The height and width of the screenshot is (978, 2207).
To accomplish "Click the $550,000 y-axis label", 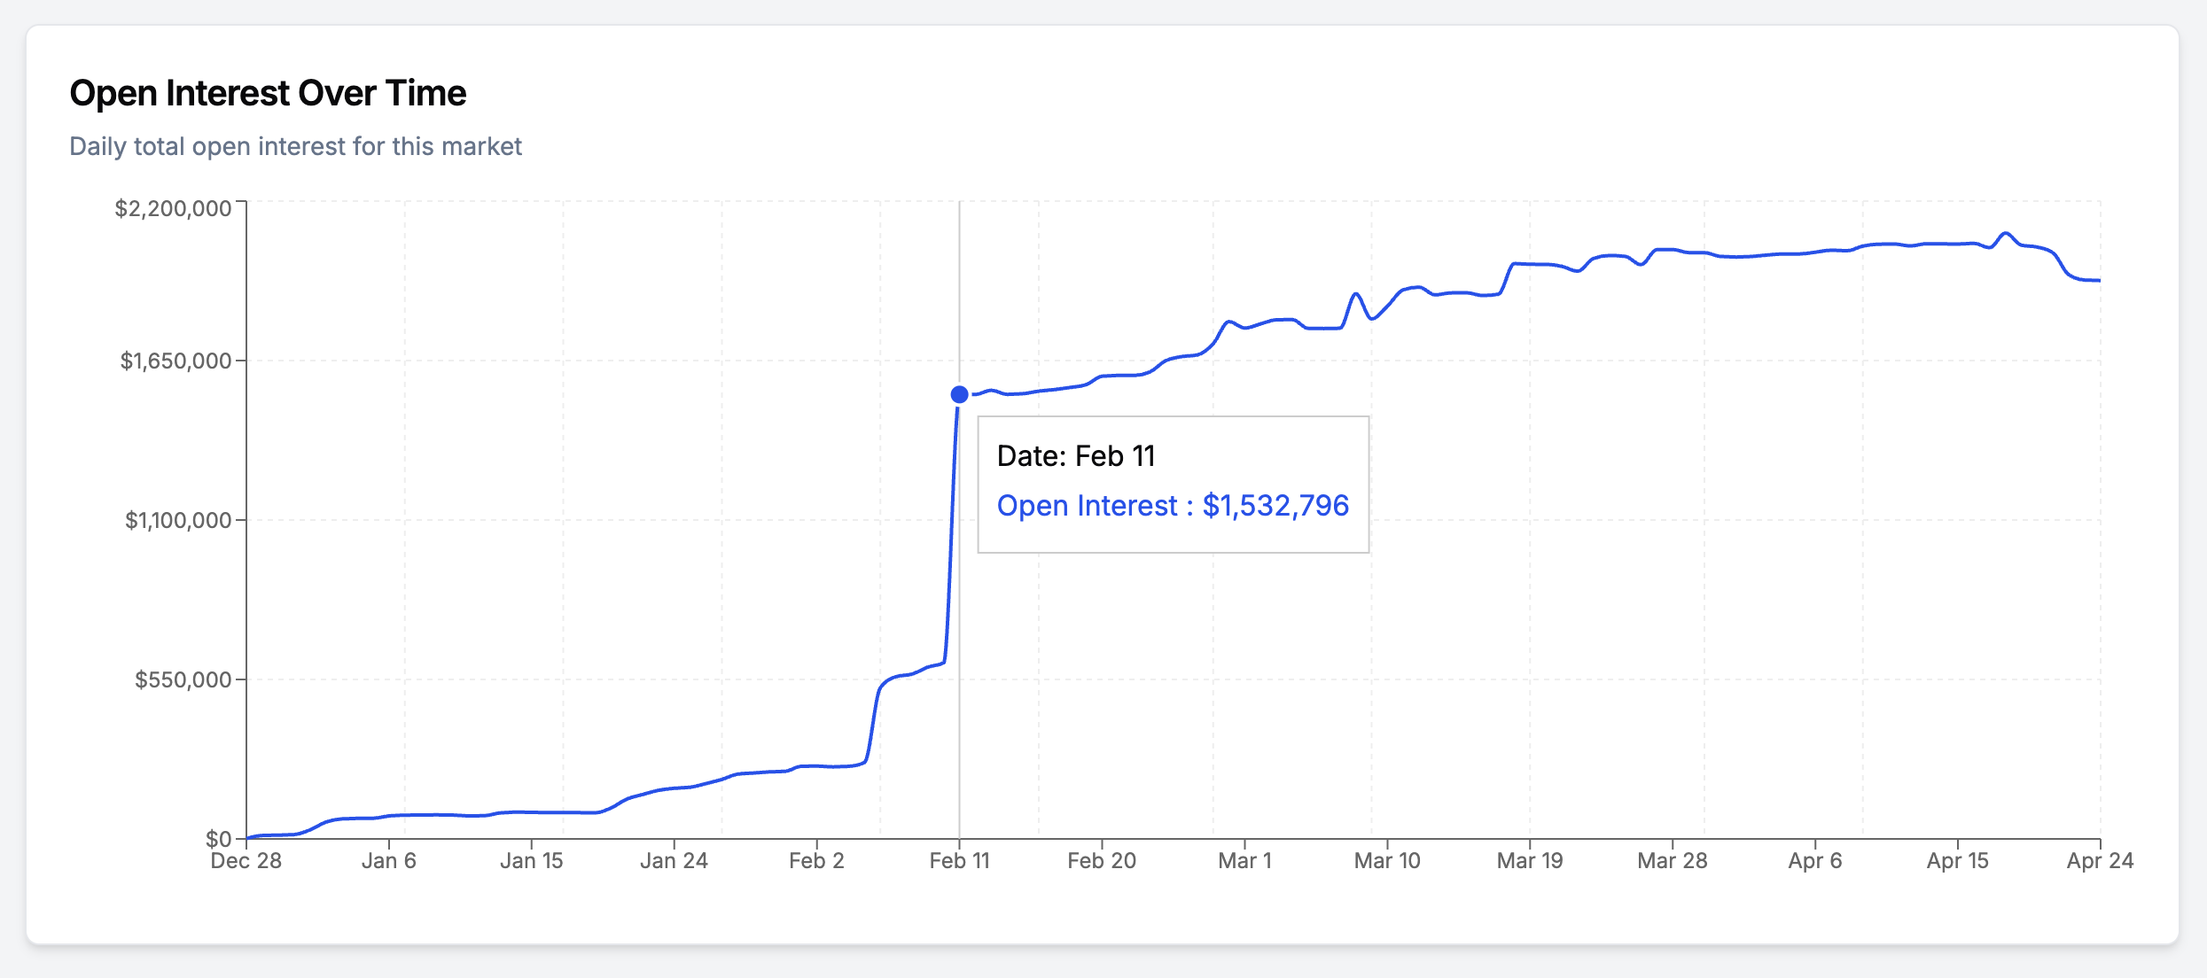I will [183, 679].
